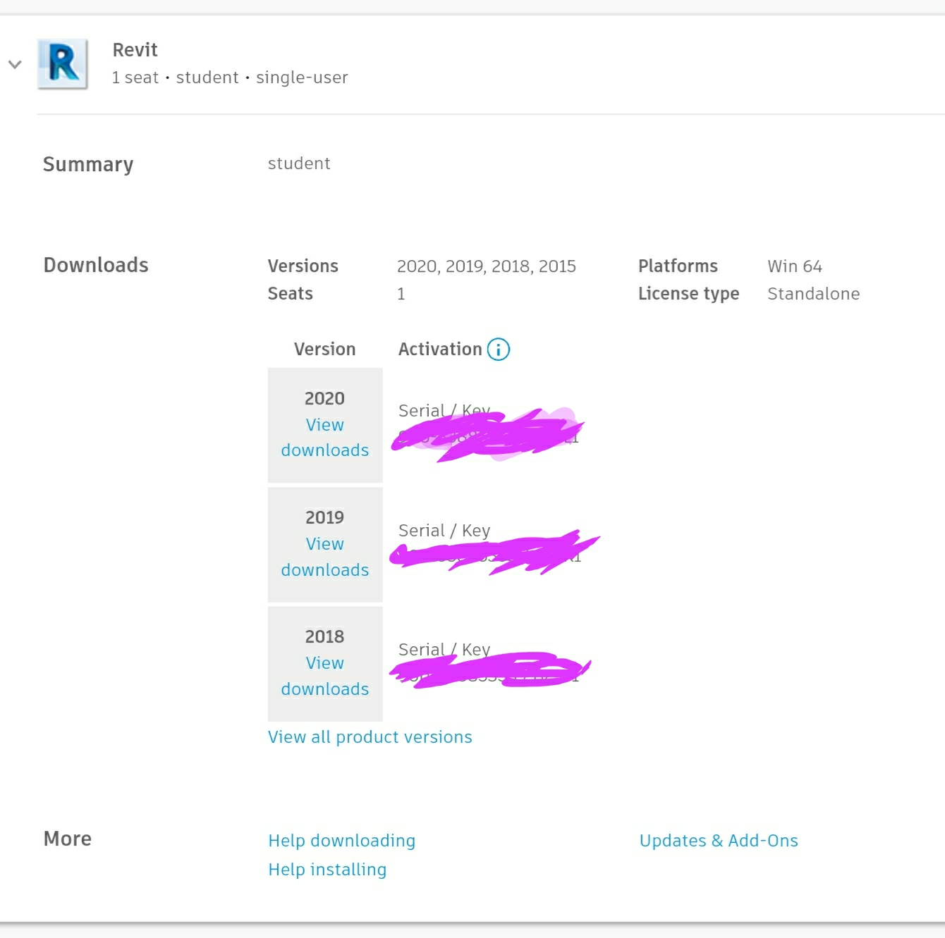Click the 'Win 64' platform value

point(795,266)
